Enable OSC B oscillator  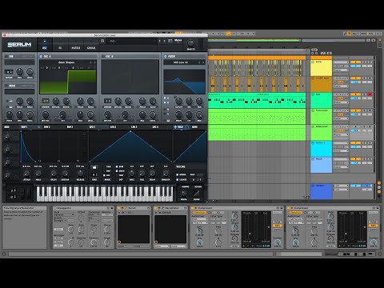(103, 56)
